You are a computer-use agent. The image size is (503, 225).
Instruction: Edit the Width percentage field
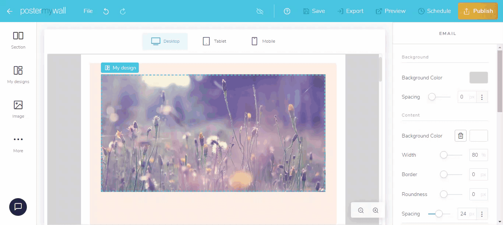(x=479, y=155)
